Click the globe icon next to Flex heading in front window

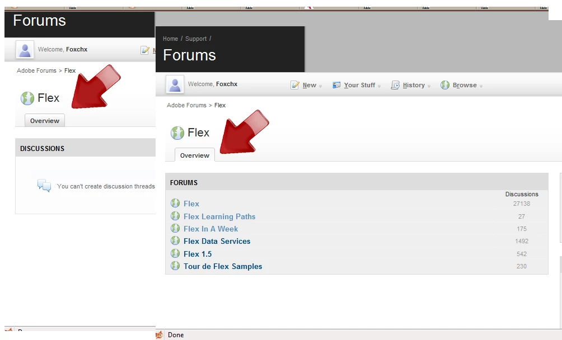[x=177, y=133]
